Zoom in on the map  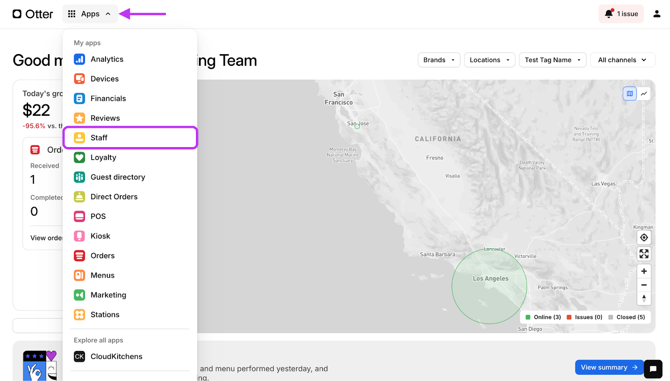coord(644,271)
